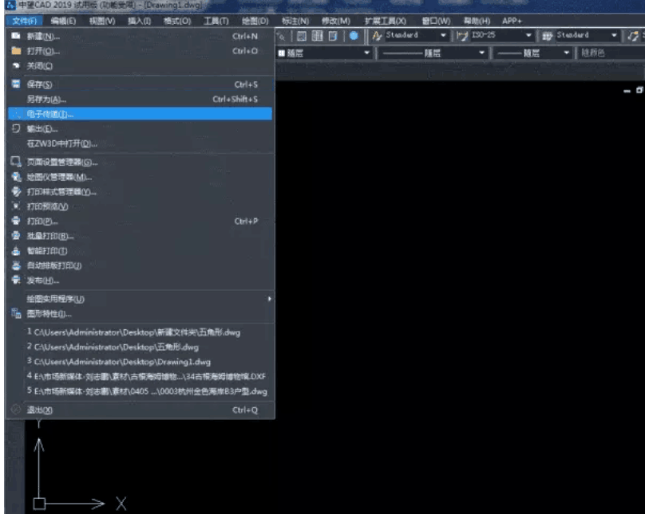645x514 pixels.
Task: Click the 新建(N) new drawing icon
Action: click(x=16, y=36)
